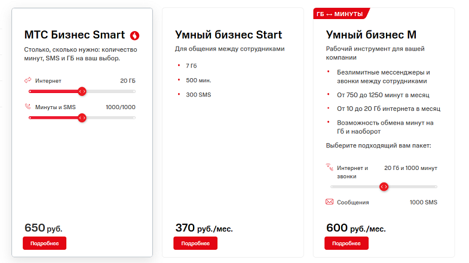Click the grey end of the Минуты и SMS track
The image size is (469, 263).
pos(133,118)
